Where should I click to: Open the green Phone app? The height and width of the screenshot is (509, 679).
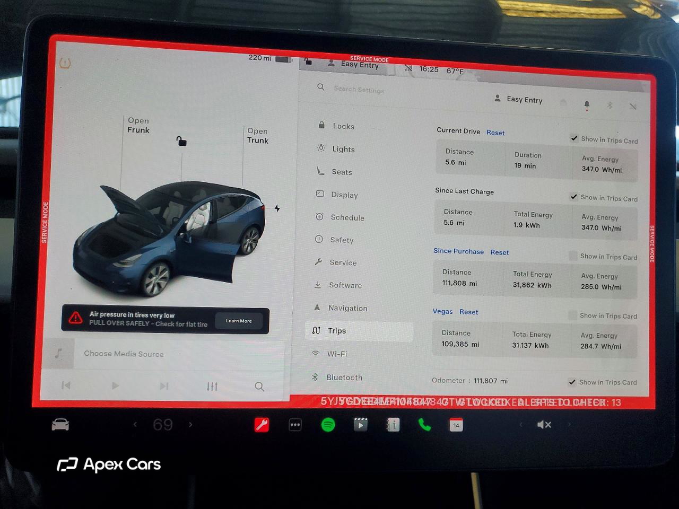[424, 425]
